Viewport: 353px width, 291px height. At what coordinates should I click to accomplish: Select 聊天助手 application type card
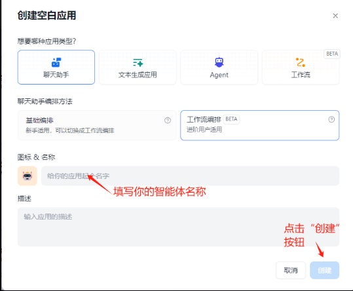click(x=56, y=67)
